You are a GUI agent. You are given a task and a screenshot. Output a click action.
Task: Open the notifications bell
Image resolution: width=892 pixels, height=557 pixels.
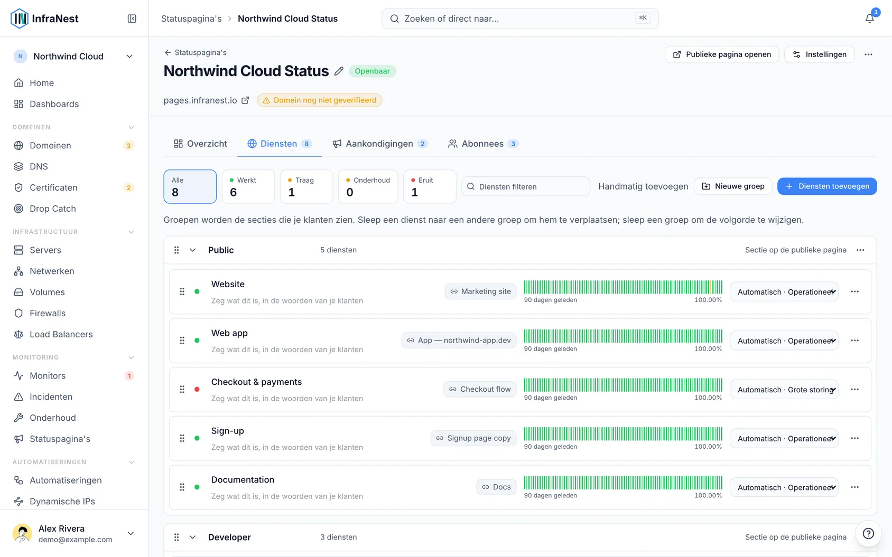click(869, 18)
